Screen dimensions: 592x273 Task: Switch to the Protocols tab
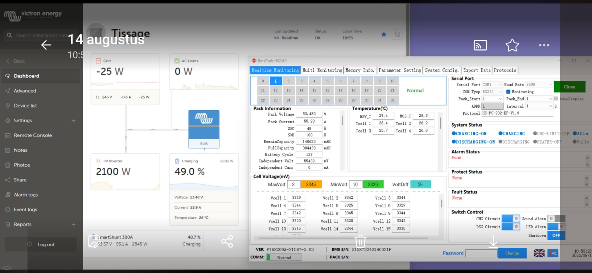[x=505, y=70]
